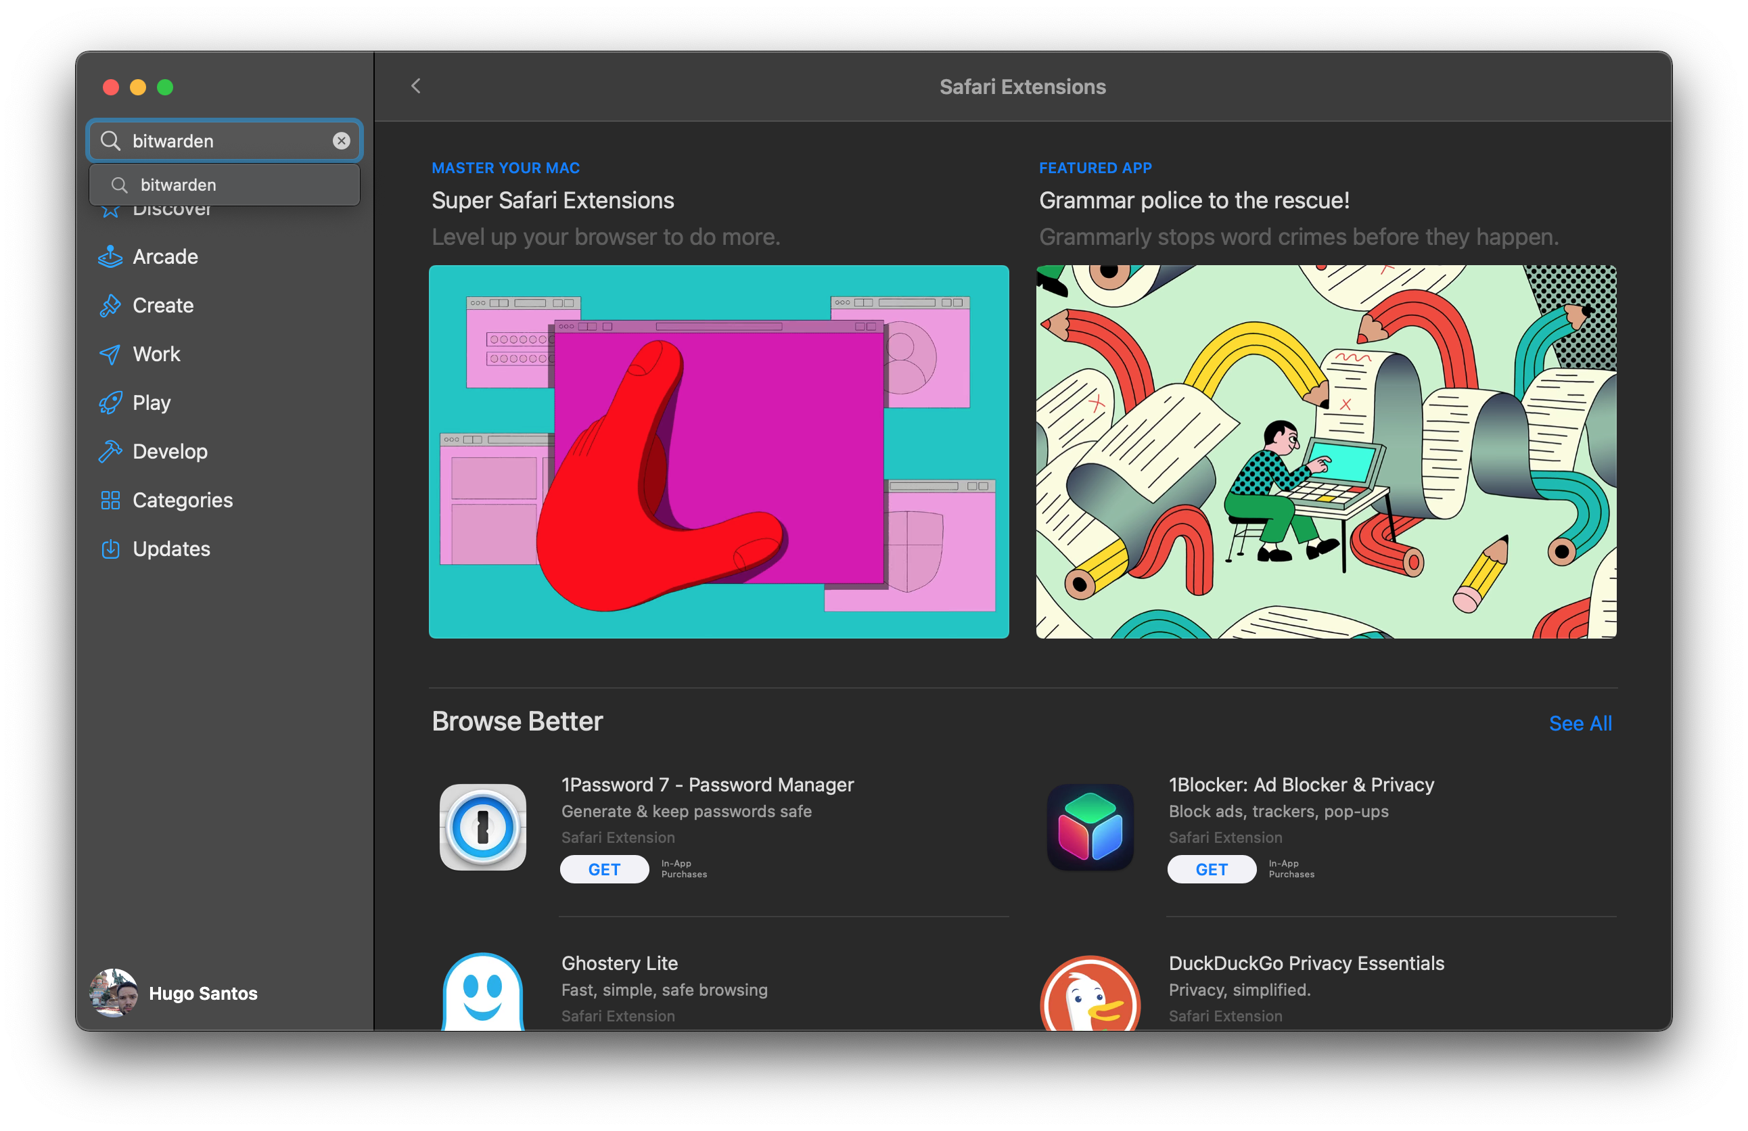Screen dimensions: 1748x1131
Task: Get the 1Blocker ad blocker
Action: 1211,869
